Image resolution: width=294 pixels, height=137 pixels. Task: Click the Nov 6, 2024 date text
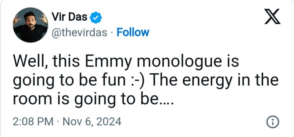tap(92, 122)
